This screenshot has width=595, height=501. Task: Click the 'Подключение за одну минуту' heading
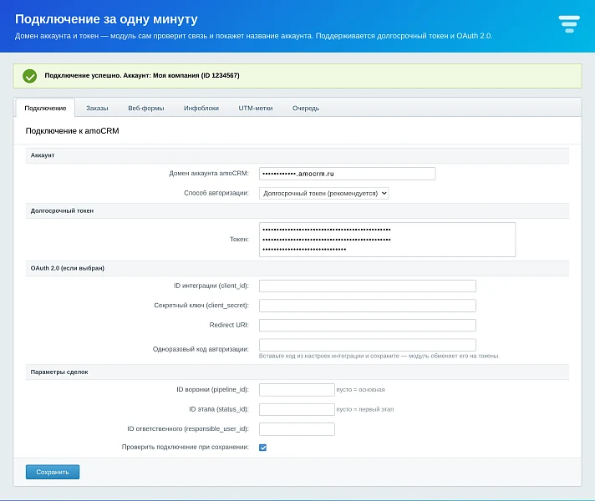tap(106, 19)
